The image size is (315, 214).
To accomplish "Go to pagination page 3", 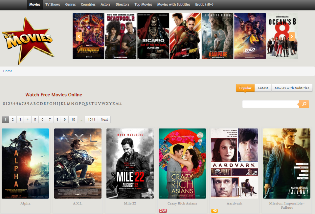I will 20,120.
